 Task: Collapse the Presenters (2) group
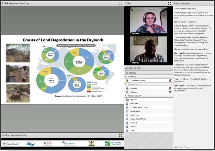coord(126,84)
